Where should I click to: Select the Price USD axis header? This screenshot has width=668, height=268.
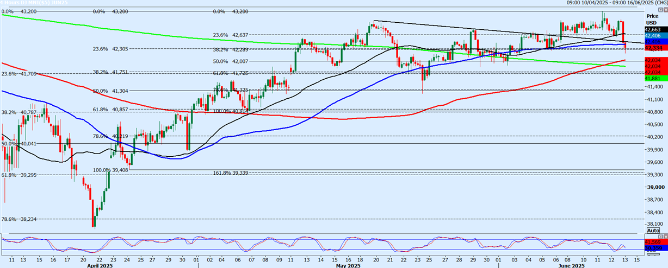(652, 20)
